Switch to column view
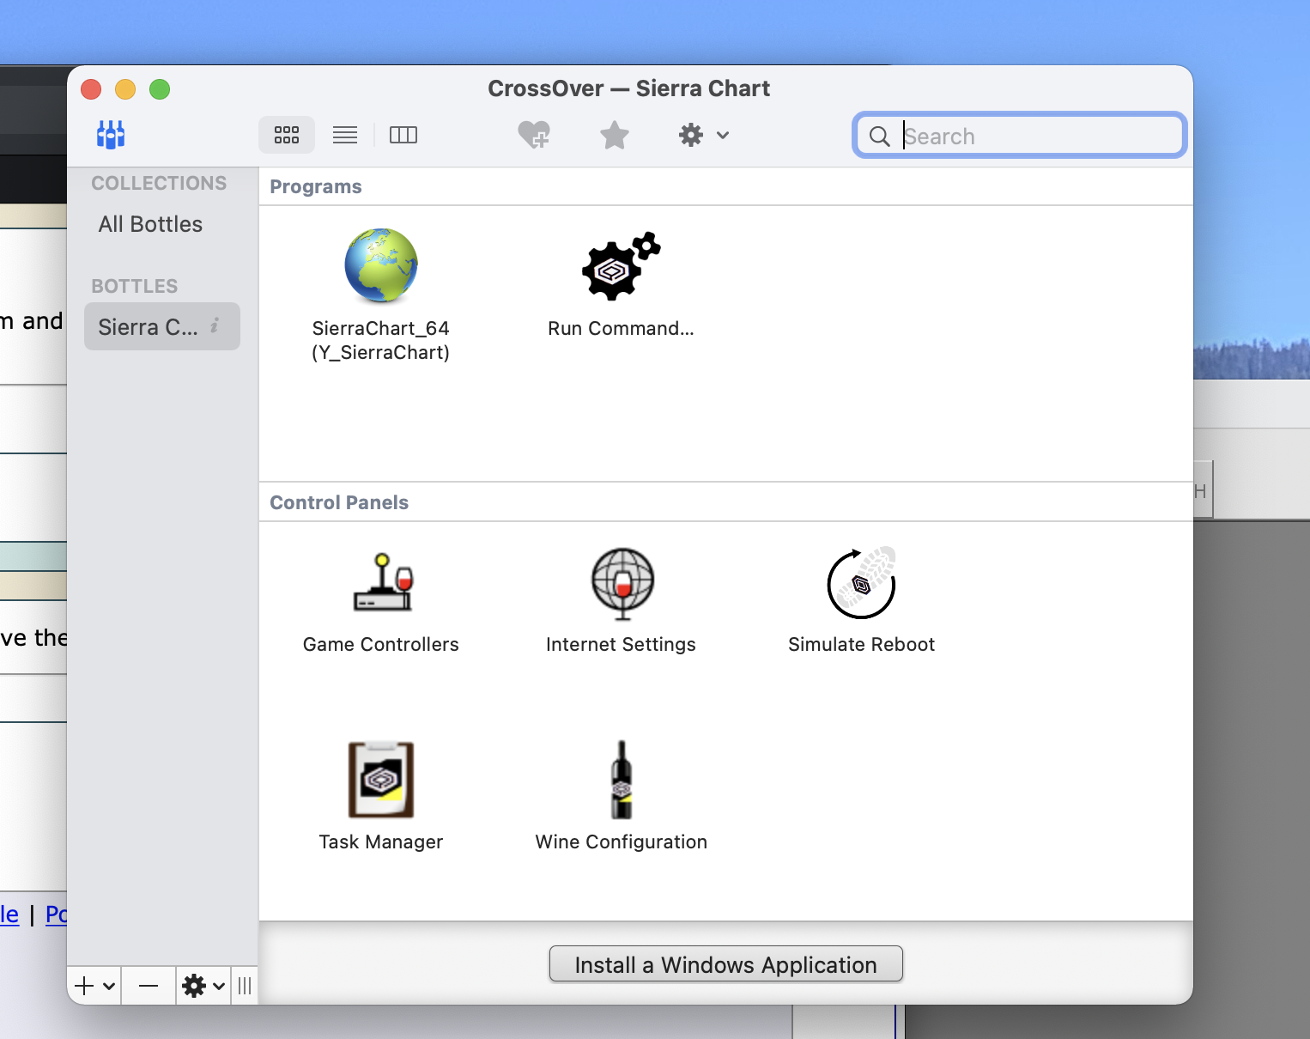Image resolution: width=1310 pixels, height=1039 pixels. (x=403, y=135)
